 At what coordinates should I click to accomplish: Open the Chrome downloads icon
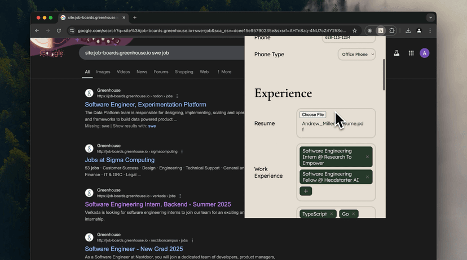pyautogui.click(x=408, y=30)
